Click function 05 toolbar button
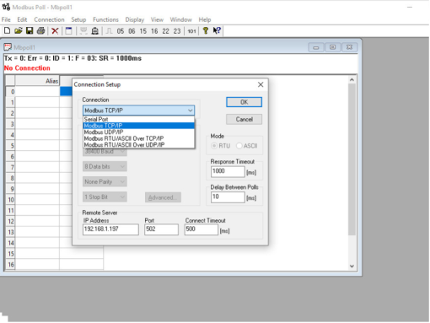The height and width of the screenshot is (323, 430). click(121, 31)
